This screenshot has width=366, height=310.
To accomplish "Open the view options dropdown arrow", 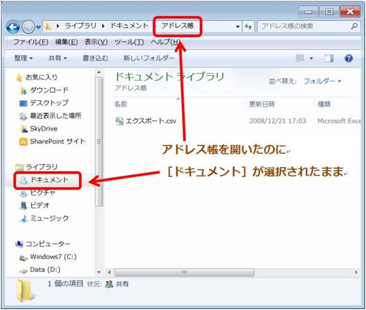I will (x=311, y=58).
